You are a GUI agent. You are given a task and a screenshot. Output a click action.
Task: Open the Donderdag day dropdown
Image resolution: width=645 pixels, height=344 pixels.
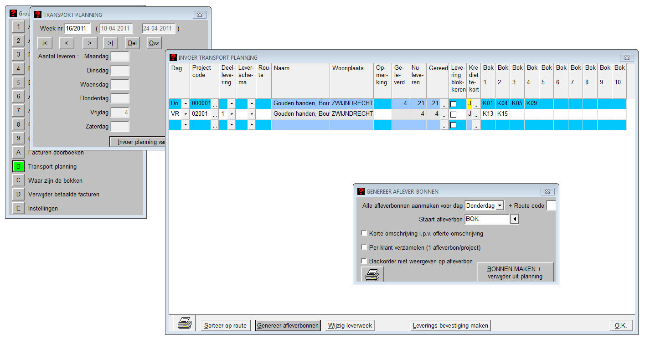click(500, 205)
